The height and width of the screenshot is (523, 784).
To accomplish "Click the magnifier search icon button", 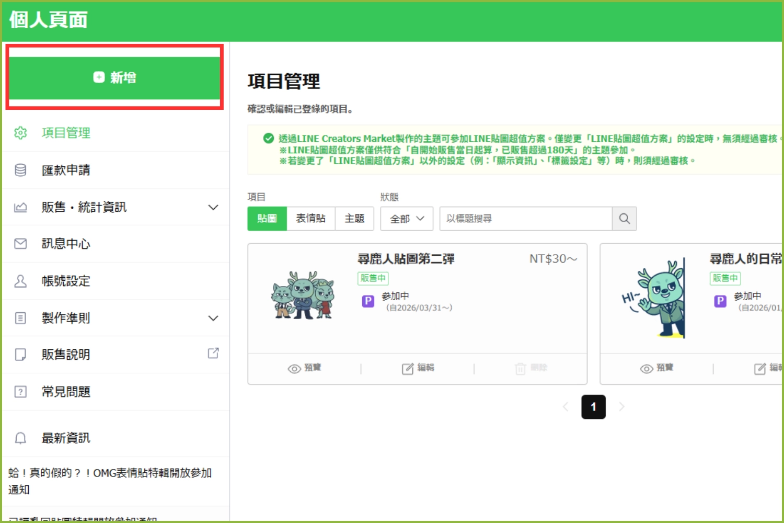I will (x=624, y=219).
